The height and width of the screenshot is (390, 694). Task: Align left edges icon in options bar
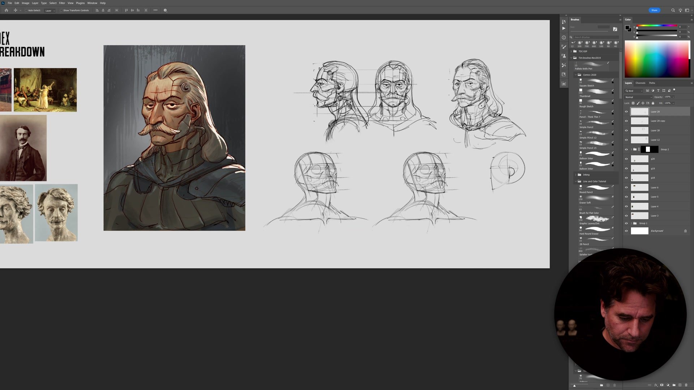click(97, 10)
